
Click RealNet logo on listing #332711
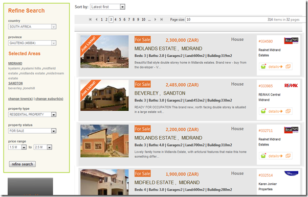(291, 130)
